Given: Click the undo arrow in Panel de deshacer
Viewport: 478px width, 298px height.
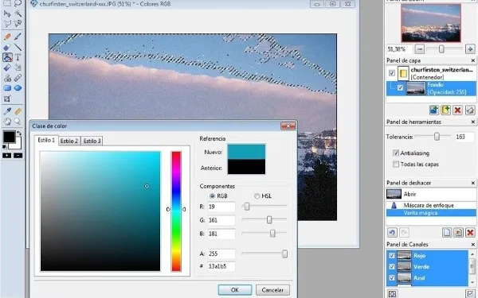Looking at the screenshot, I should click(x=392, y=233).
